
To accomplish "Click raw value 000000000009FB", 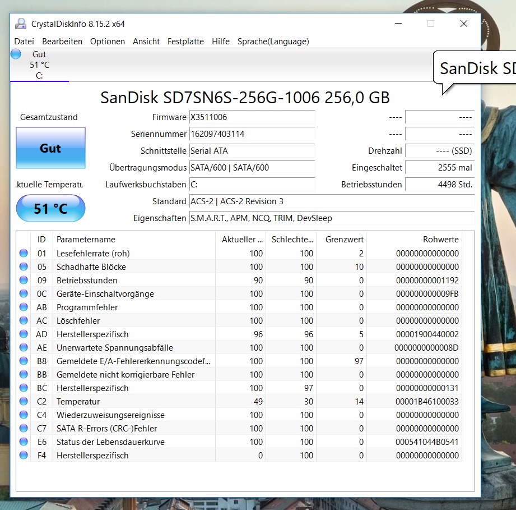I will pyautogui.click(x=427, y=294).
